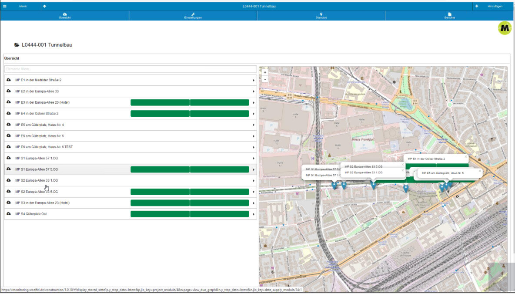Viewport: 515px width, 294px height.
Task: Switch to the Einstellungen tab
Action: pyautogui.click(x=193, y=16)
